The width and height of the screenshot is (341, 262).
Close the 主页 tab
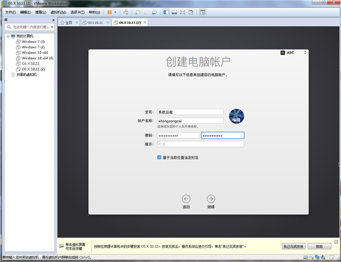pyautogui.click(x=77, y=22)
